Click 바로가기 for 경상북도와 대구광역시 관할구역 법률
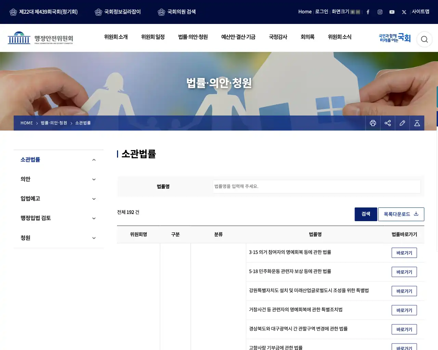This screenshot has height=350, width=438. (404, 329)
